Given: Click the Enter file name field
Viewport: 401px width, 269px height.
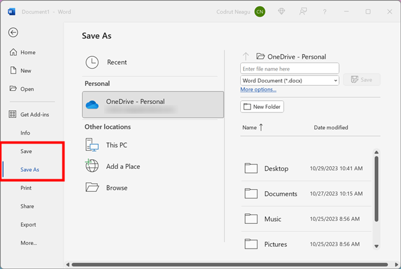Looking at the screenshot, I should [x=290, y=69].
